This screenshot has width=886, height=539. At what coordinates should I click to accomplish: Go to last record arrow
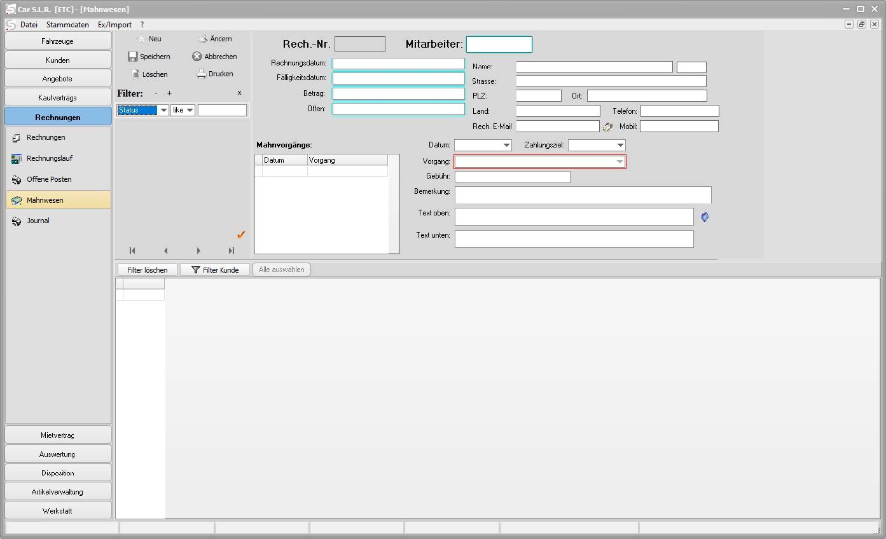232,251
